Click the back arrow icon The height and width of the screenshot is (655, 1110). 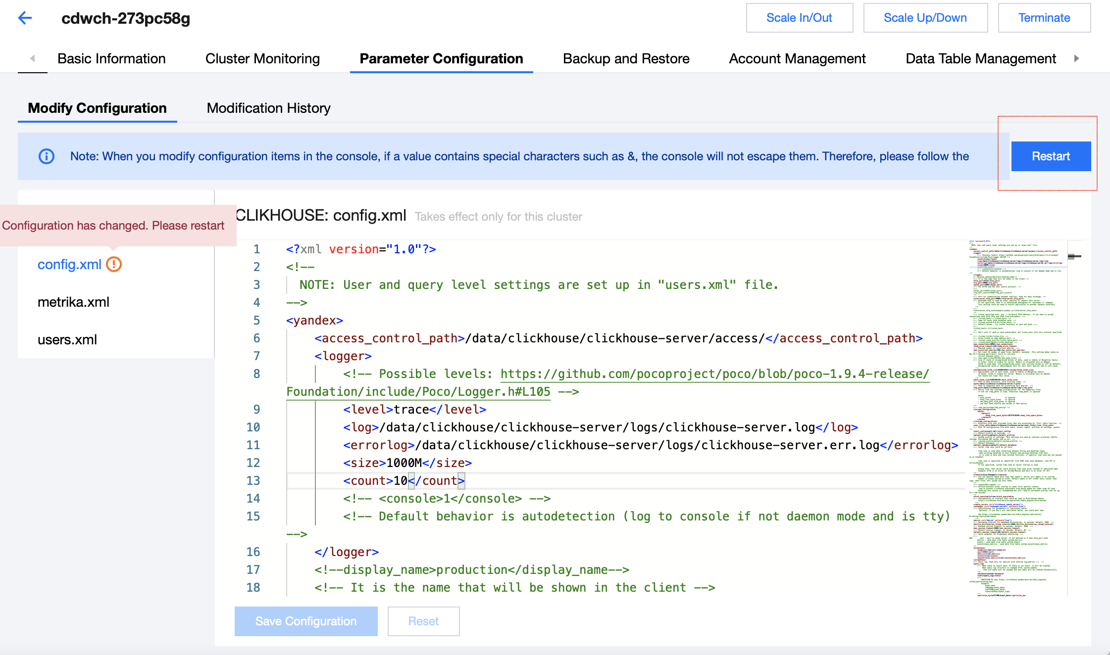25,18
